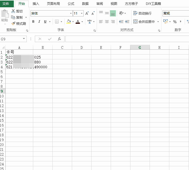189x170 pixels.
Task: Open the 方方格子 add-in tab
Action: [x=131, y=4]
